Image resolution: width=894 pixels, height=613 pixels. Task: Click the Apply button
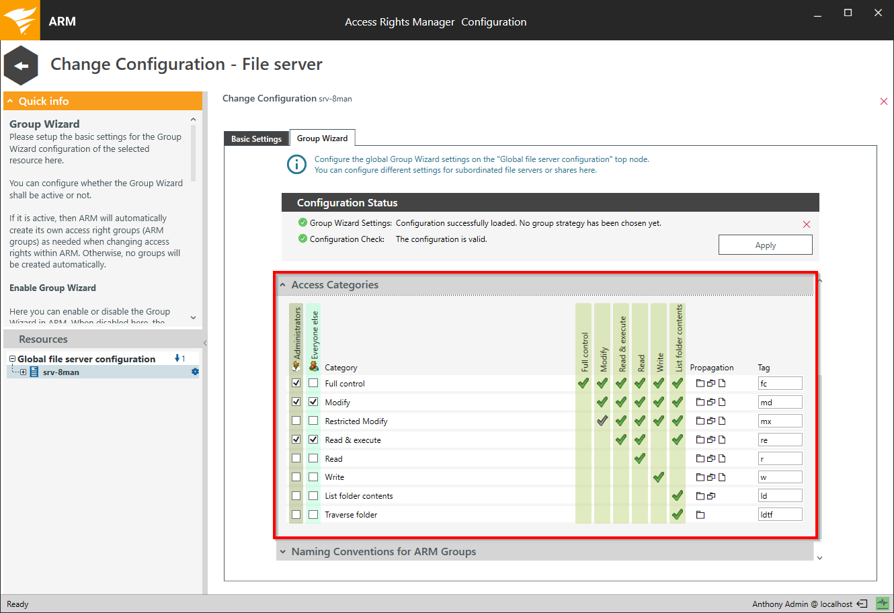click(765, 245)
